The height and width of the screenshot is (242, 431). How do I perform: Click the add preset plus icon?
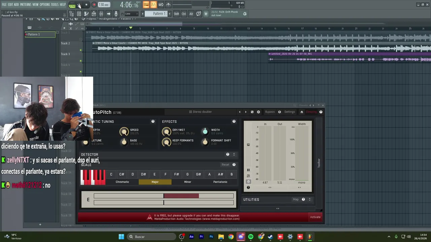258,112
